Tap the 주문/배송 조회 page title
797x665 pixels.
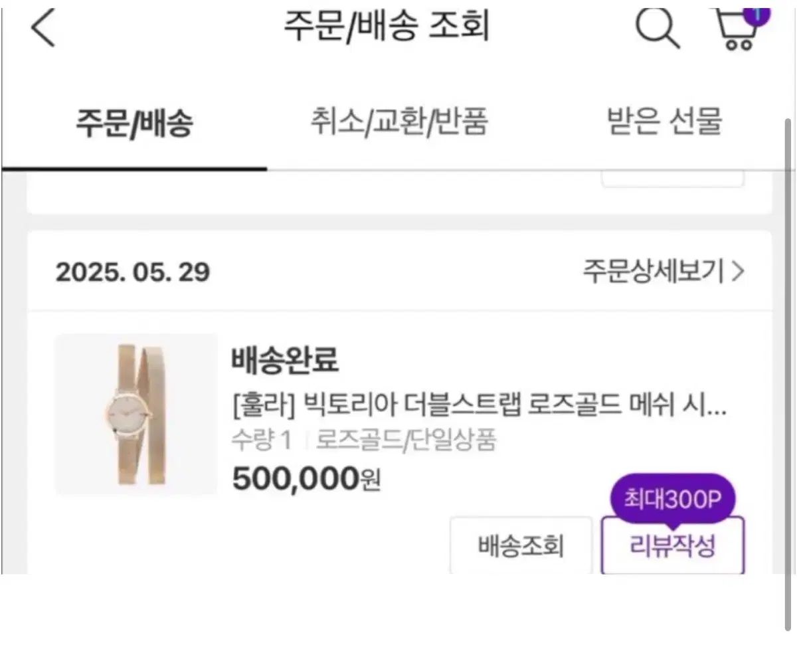(x=387, y=28)
